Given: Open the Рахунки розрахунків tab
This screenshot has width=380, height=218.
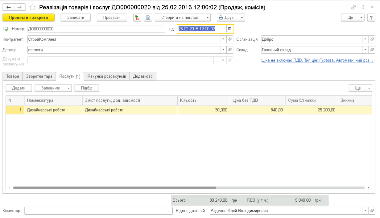Looking at the screenshot, I should point(107,76).
